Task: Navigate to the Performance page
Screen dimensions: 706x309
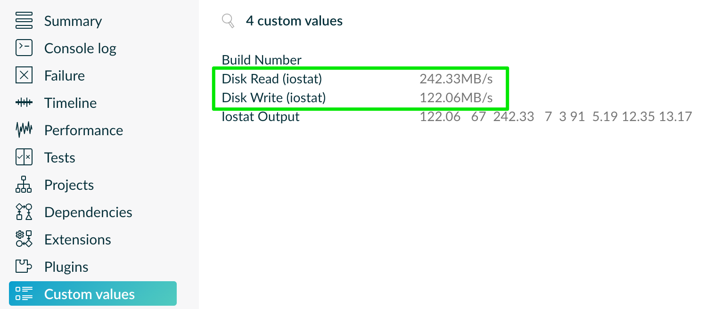Action: (83, 130)
